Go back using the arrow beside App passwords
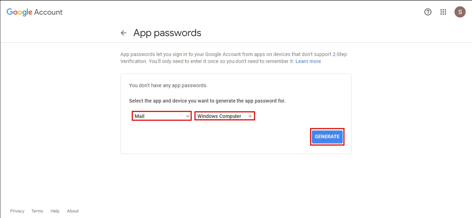Image resolution: width=472 pixels, height=218 pixels. coord(123,33)
